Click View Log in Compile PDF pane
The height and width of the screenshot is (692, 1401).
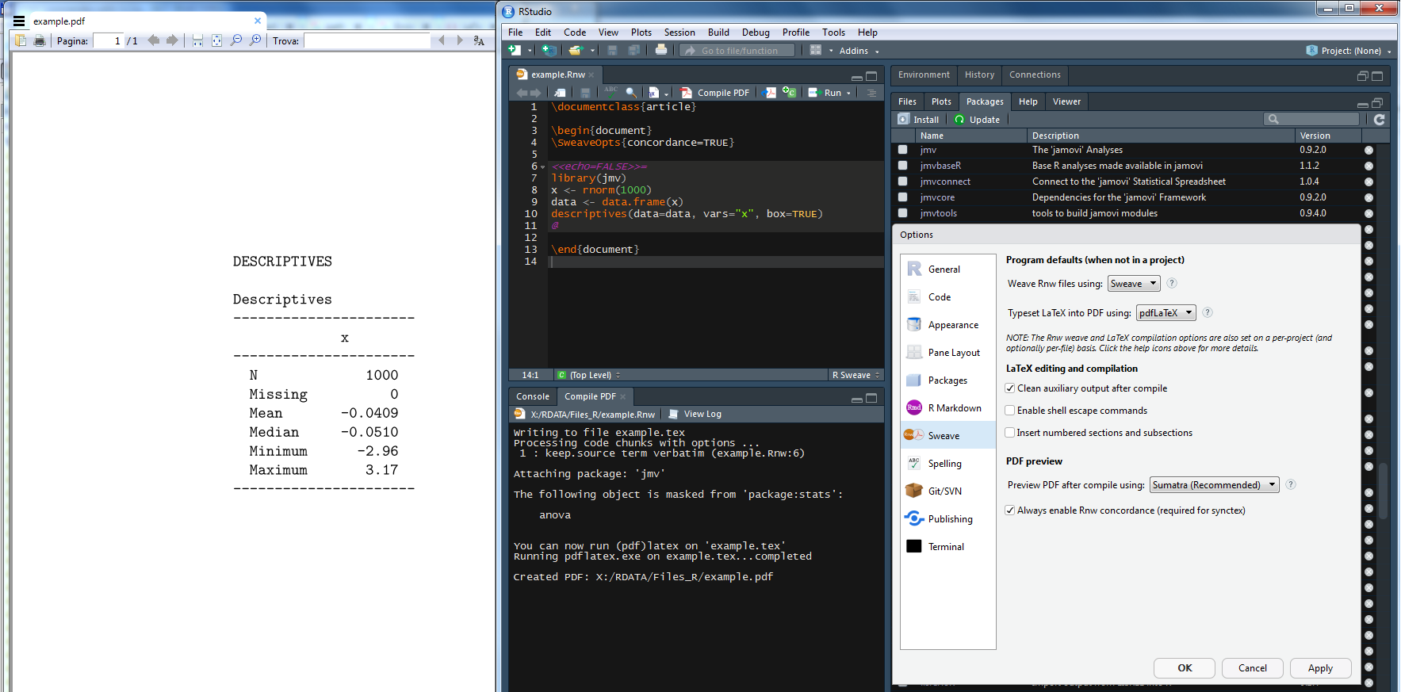(x=695, y=414)
